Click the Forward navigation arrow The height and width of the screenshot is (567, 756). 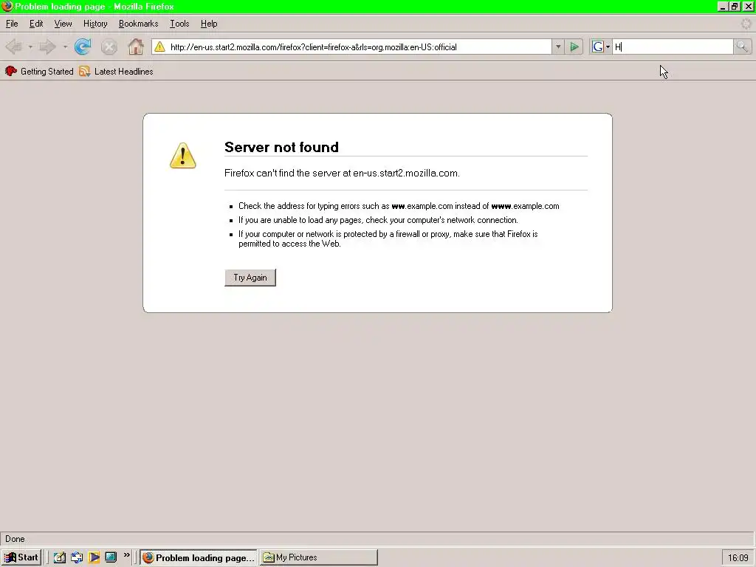48,47
